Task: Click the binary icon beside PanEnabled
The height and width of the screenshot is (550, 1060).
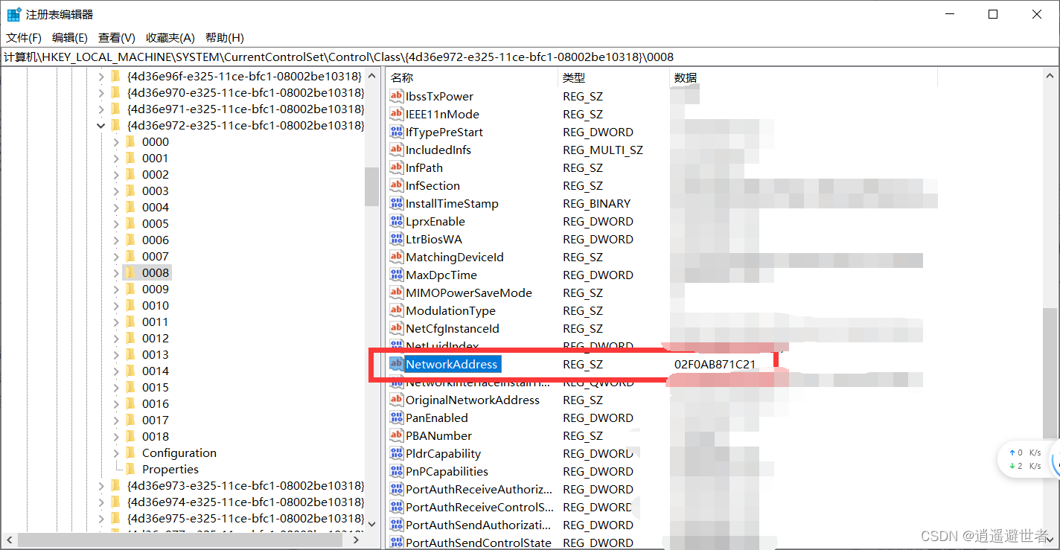Action: (397, 418)
